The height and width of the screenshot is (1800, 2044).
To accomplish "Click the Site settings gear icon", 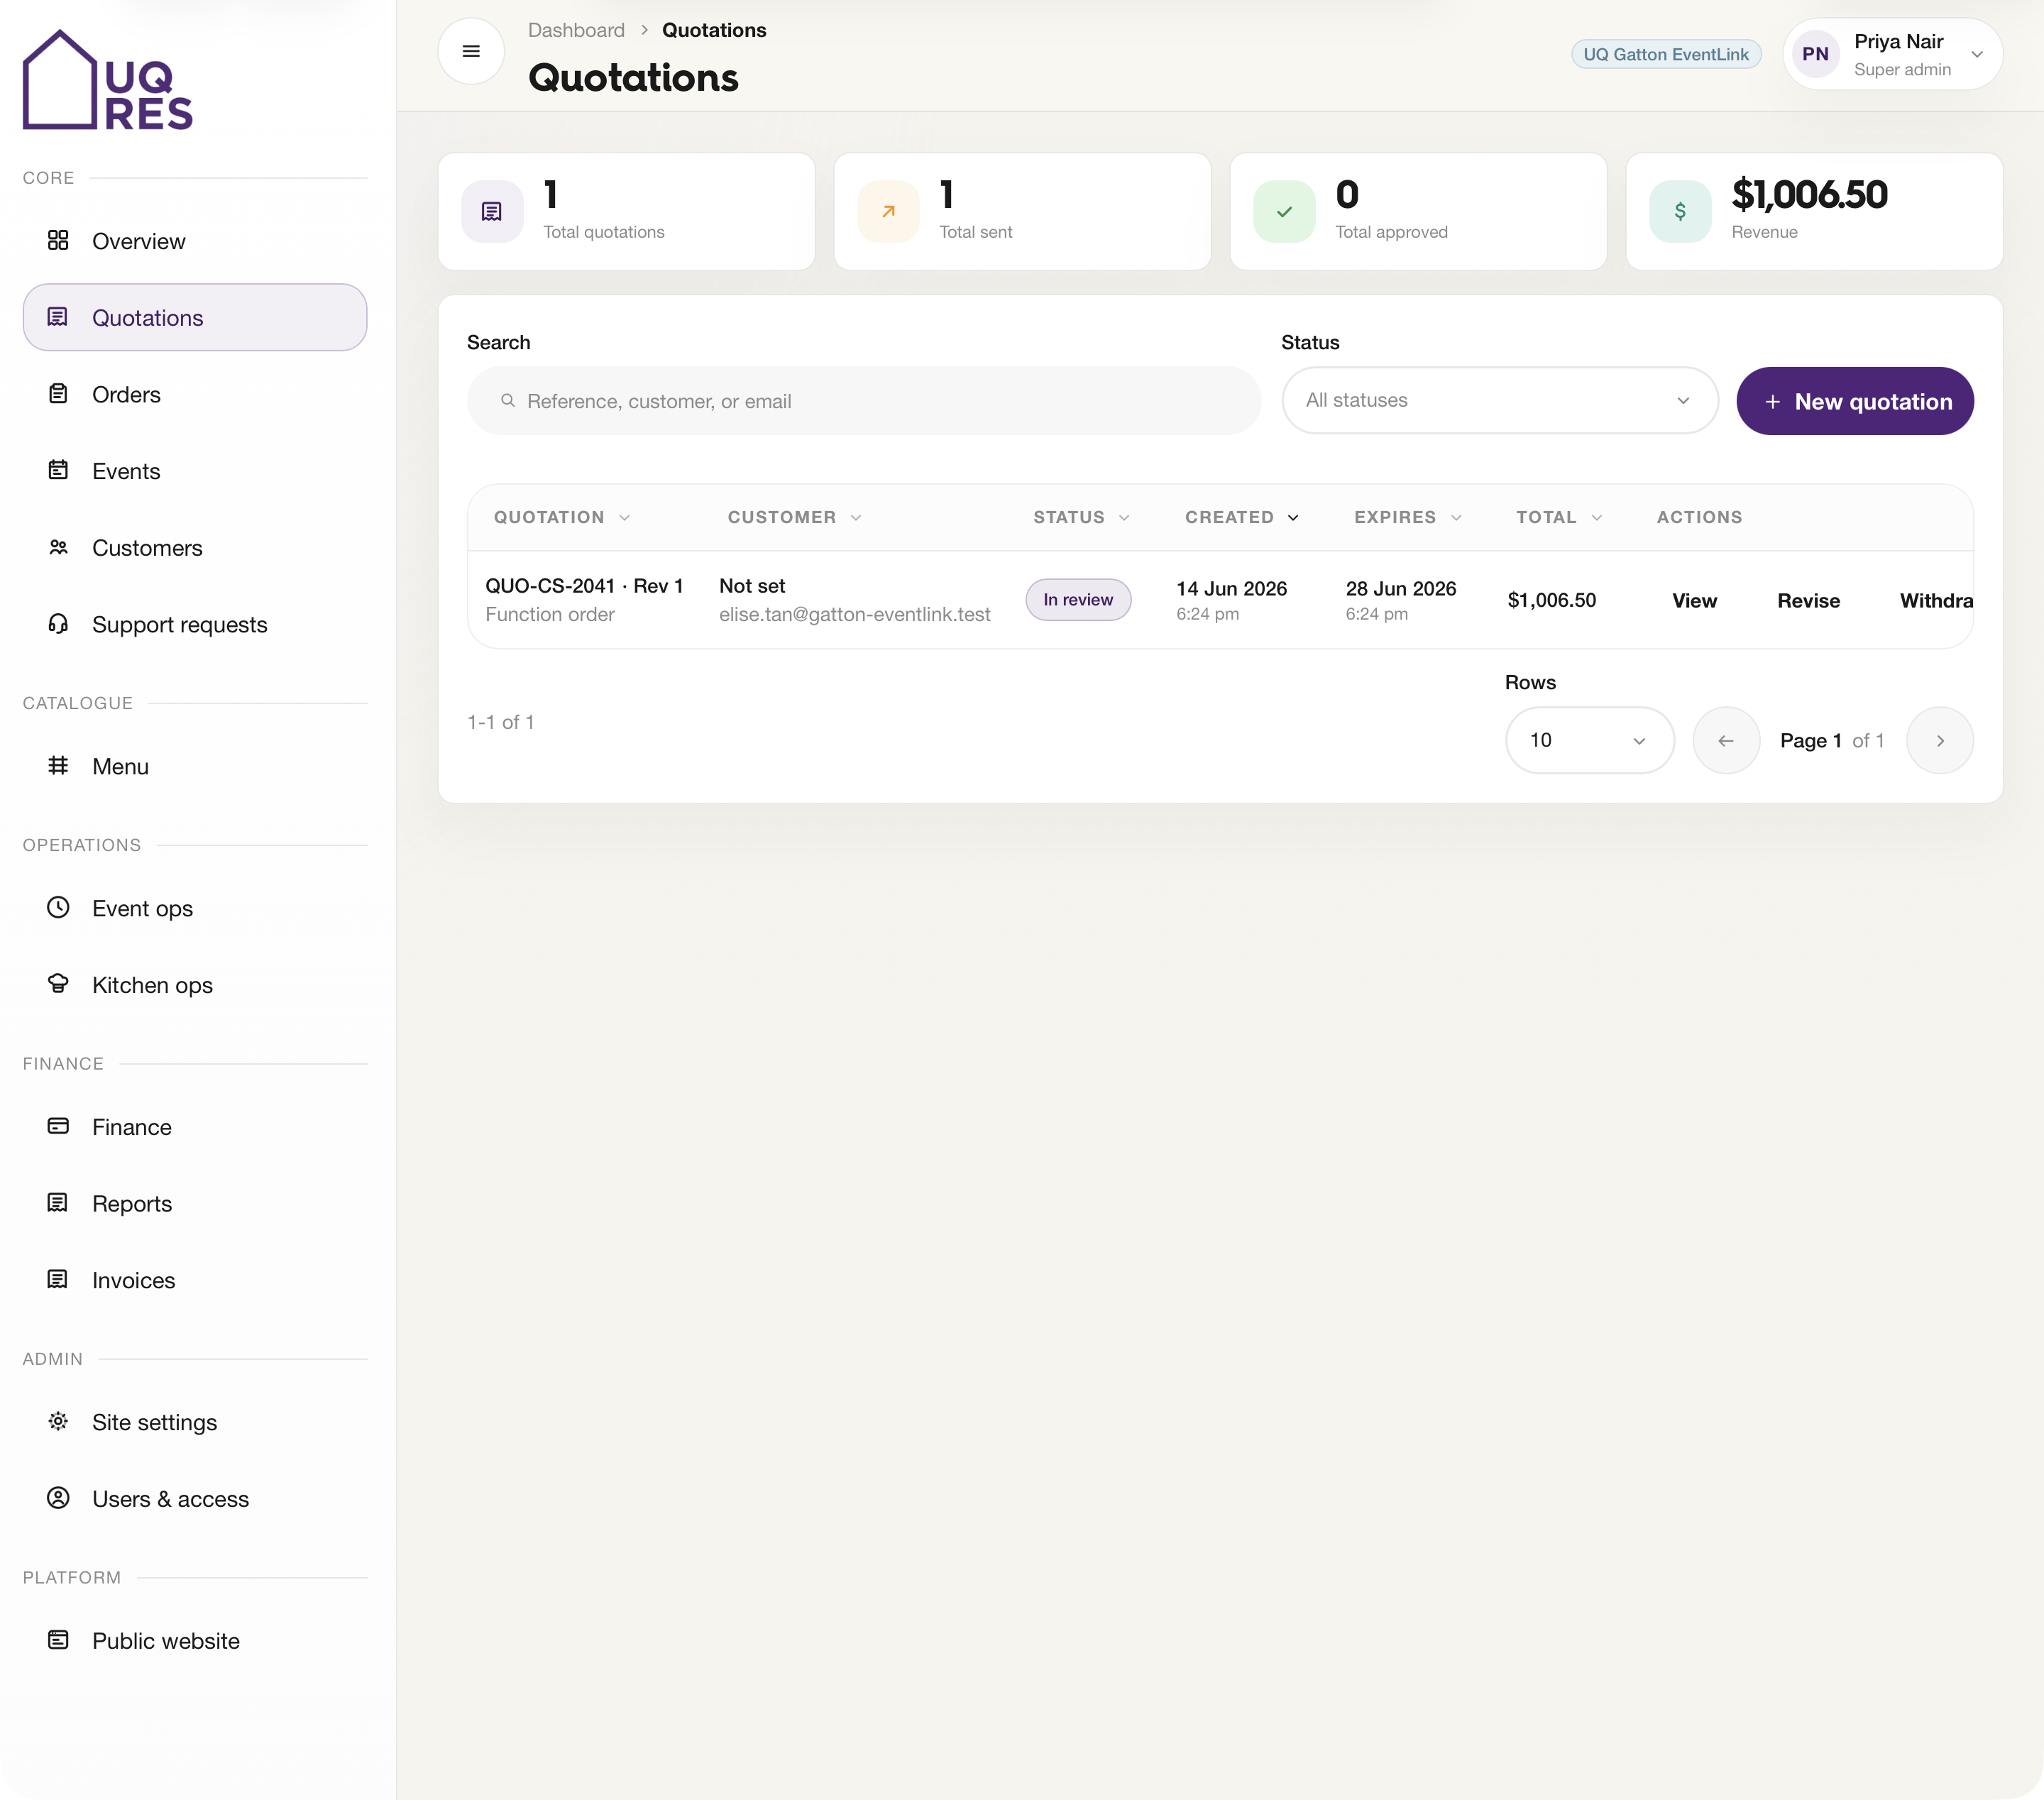I will point(58,1421).
